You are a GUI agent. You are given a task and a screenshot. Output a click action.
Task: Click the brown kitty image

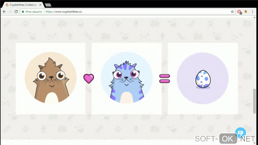[51, 78]
